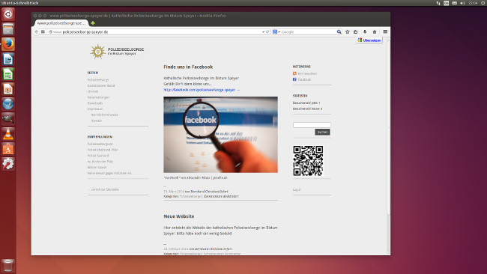The height and width of the screenshot is (274, 487).
Task: Open new tab with green plus
Action: pos(93,23)
